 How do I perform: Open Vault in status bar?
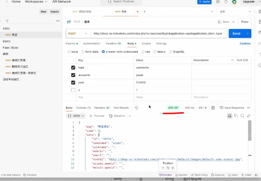[233, 175]
